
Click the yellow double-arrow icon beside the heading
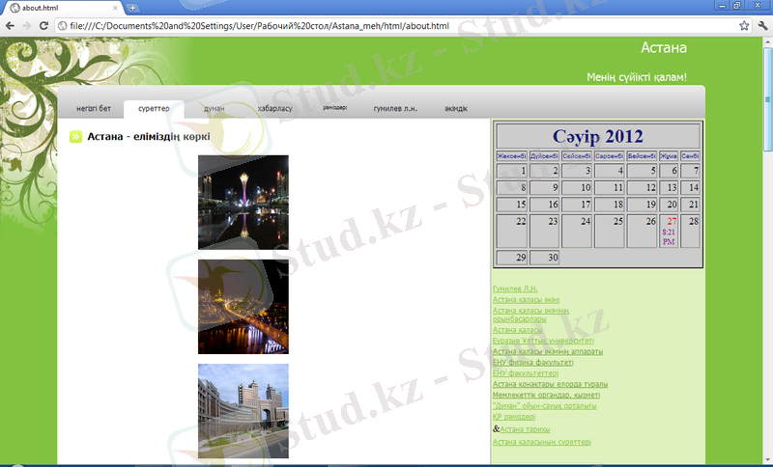(75, 136)
